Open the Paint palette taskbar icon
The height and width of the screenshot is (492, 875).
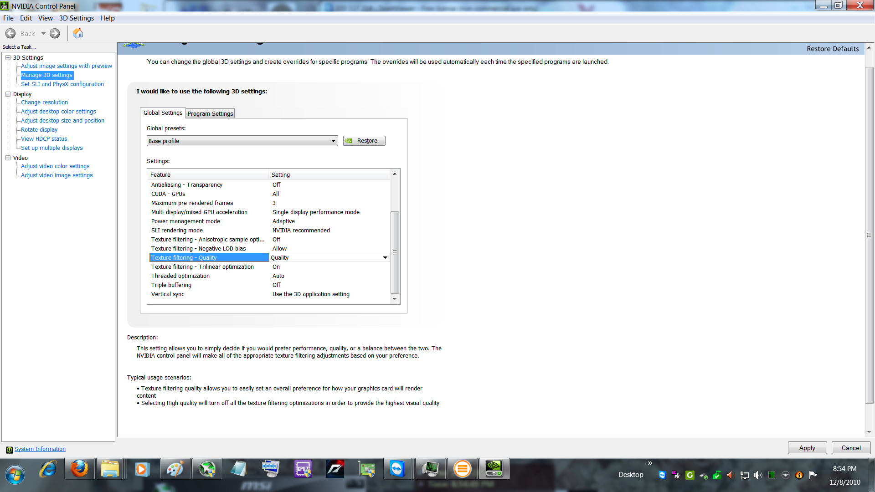coord(175,469)
